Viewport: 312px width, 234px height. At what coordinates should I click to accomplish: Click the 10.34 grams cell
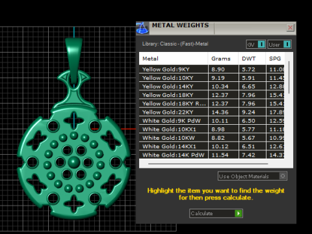pyautogui.click(x=223, y=86)
